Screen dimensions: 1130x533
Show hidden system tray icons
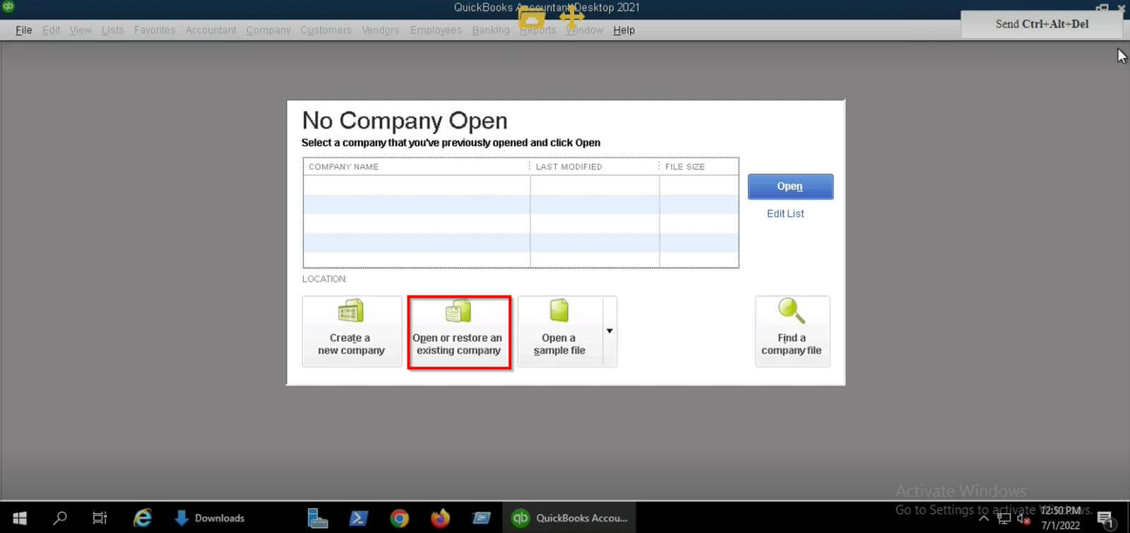pos(983,518)
